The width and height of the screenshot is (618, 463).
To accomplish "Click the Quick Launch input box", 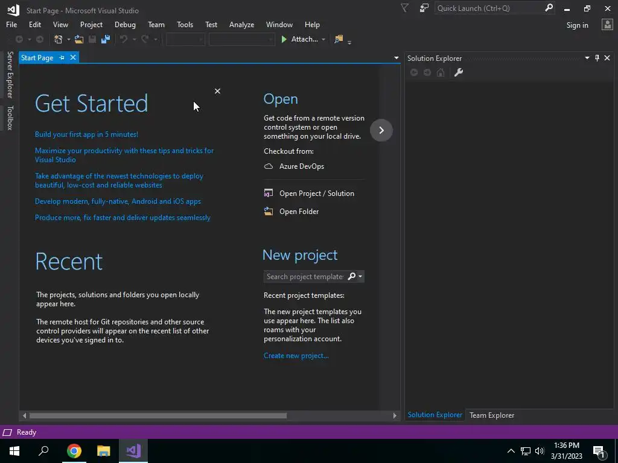I will pos(489,8).
